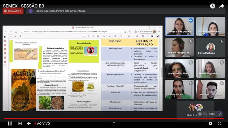Viewport: 228px width, 128px height.
Task: Open the browser collections icon
Action: (136, 32)
